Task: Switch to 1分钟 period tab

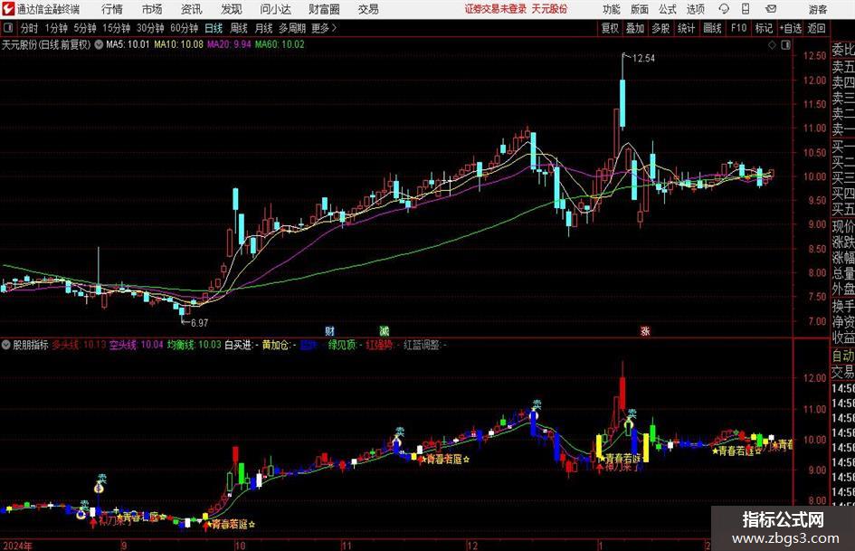Action: pos(56,28)
